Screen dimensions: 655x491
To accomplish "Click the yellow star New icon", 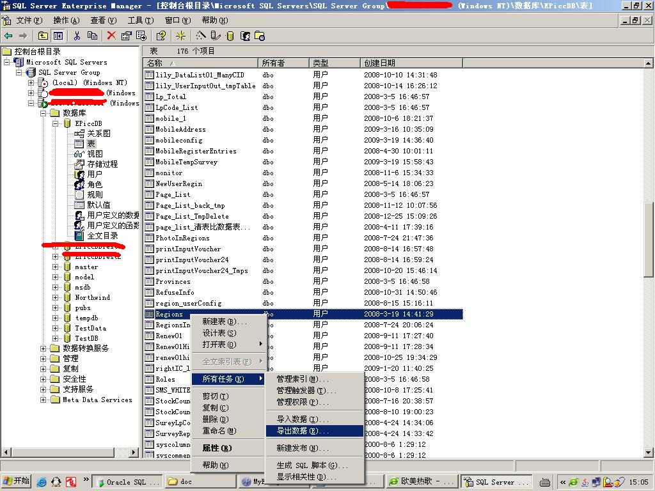I will click(180, 36).
